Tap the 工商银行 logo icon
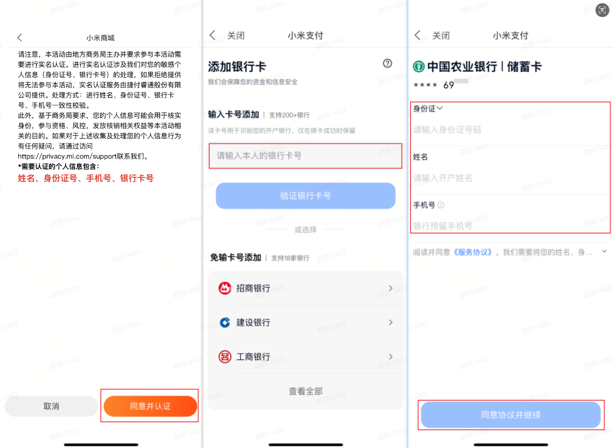 (x=225, y=357)
